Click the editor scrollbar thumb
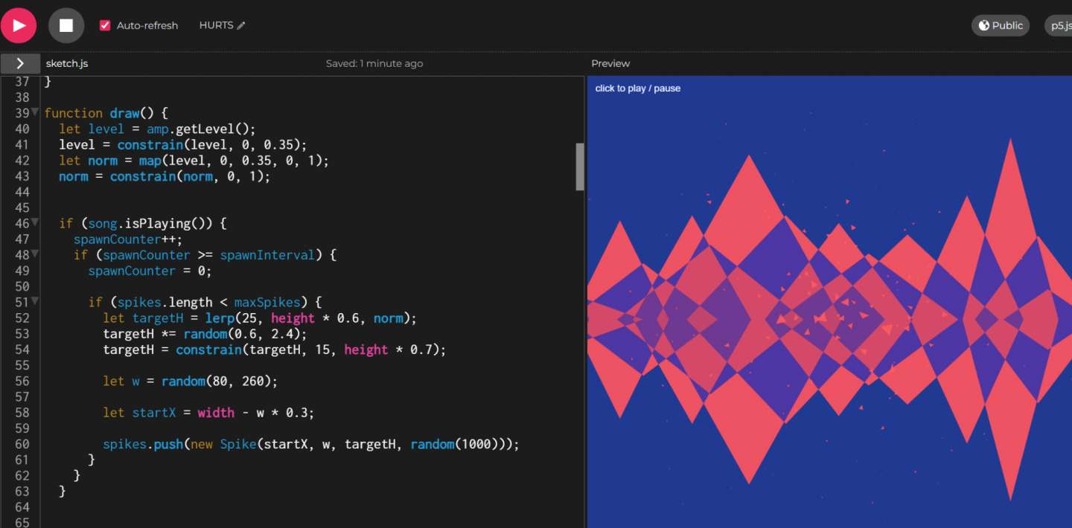1072x528 pixels. coord(579,167)
